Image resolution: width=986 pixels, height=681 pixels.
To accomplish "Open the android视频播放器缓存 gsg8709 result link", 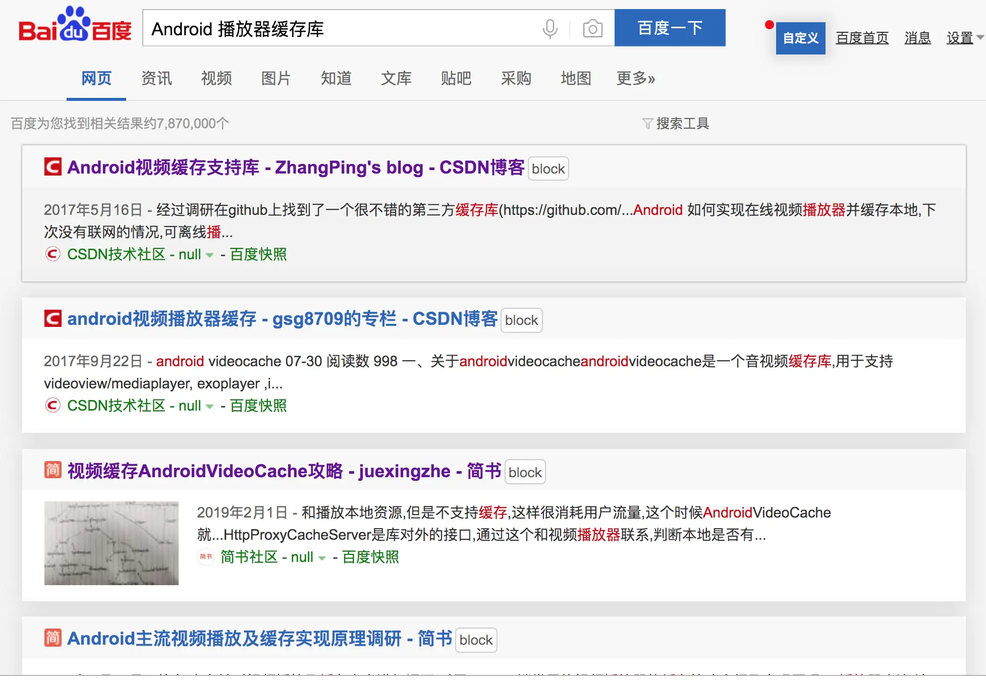I will pos(282,319).
